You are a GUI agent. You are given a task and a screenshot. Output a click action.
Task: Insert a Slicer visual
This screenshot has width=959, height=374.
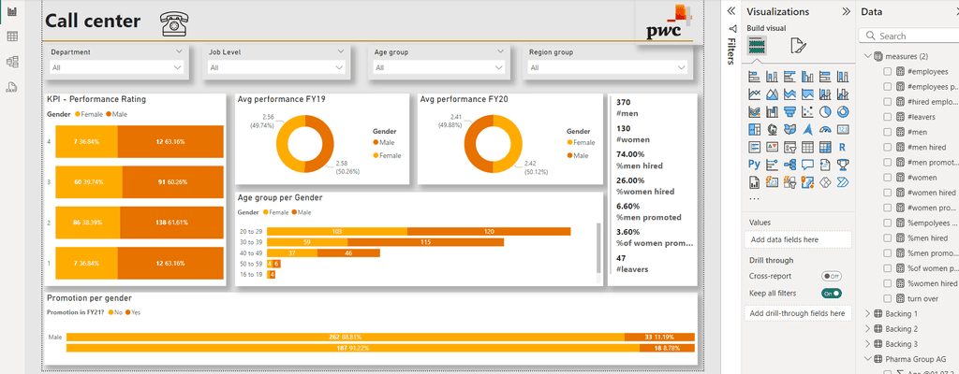[x=789, y=148]
